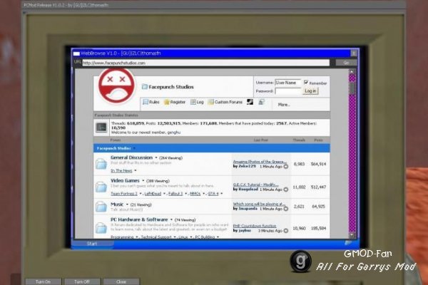Open the Music forum link
Image resolution: width=428 pixels, height=285 pixels.
pos(117,204)
